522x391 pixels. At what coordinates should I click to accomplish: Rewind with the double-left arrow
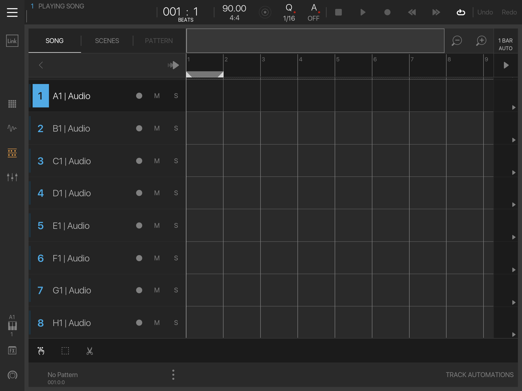(x=412, y=12)
